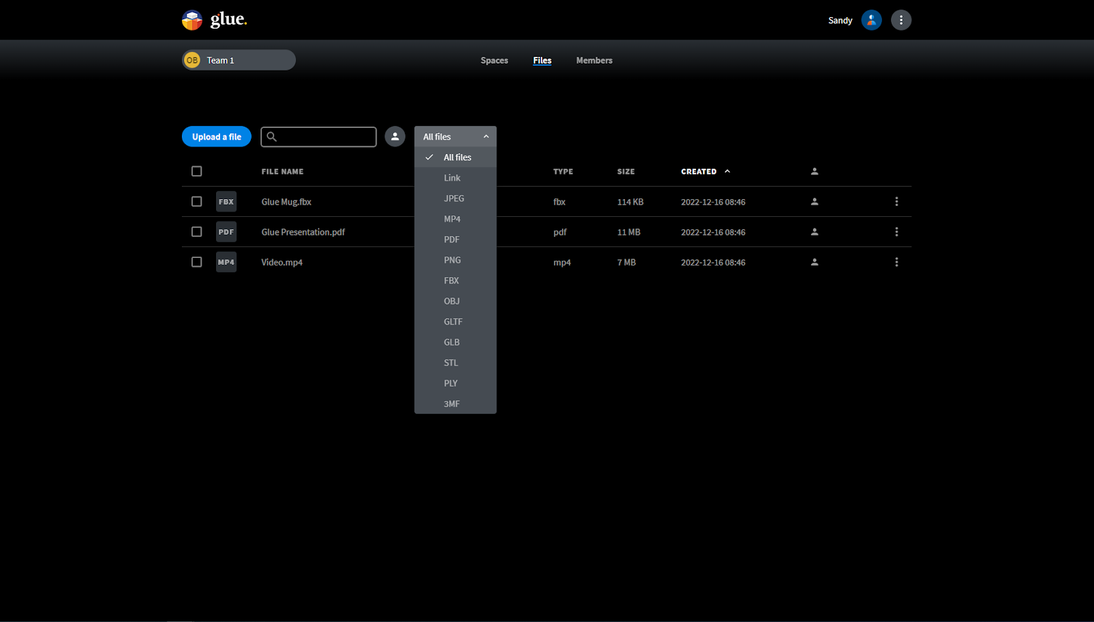1094x622 pixels.
Task: Open the Glue Presentation.pdf file name
Action: coord(303,232)
